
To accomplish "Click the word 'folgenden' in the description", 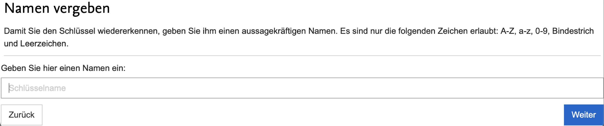I will (416, 31).
